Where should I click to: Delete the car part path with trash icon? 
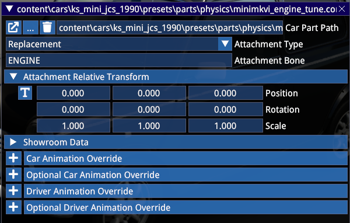pyautogui.click(x=47, y=27)
